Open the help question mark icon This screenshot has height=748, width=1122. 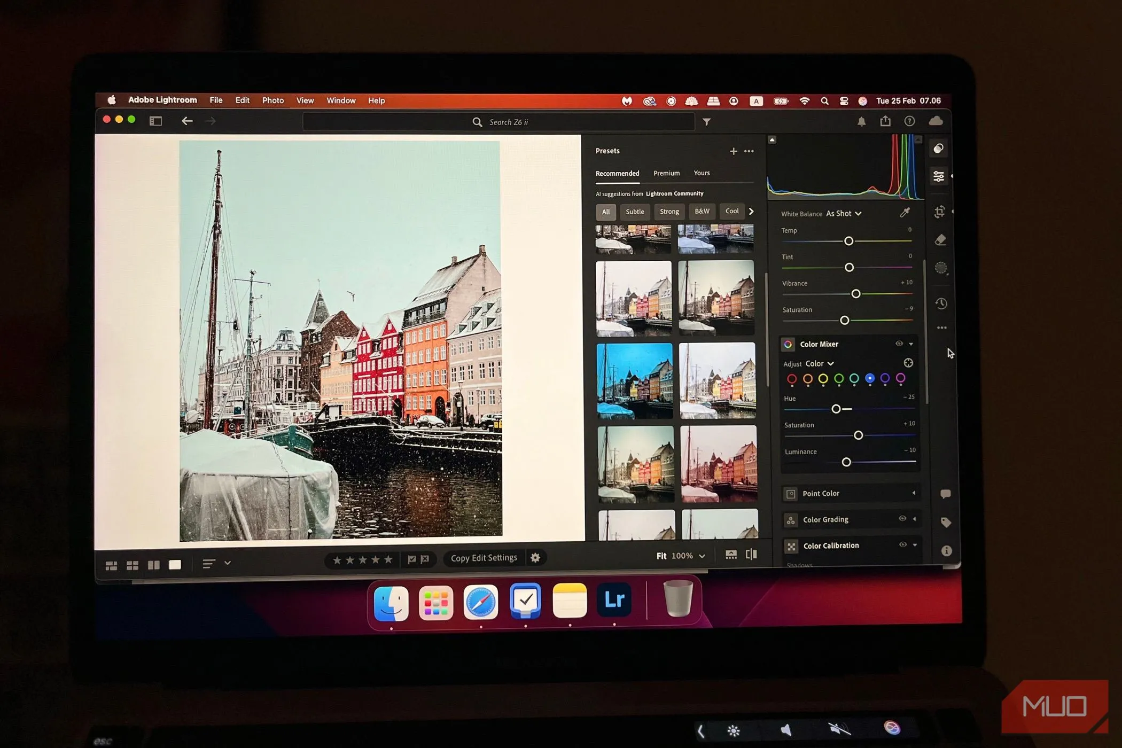pyautogui.click(x=909, y=121)
